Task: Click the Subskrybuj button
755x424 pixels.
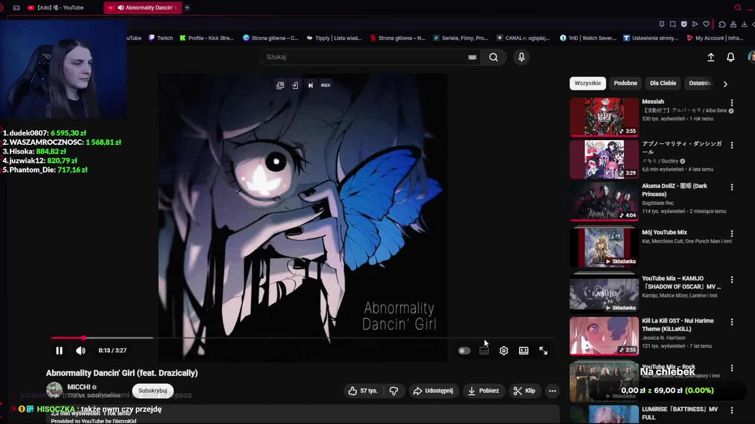Action: (153, 390)
